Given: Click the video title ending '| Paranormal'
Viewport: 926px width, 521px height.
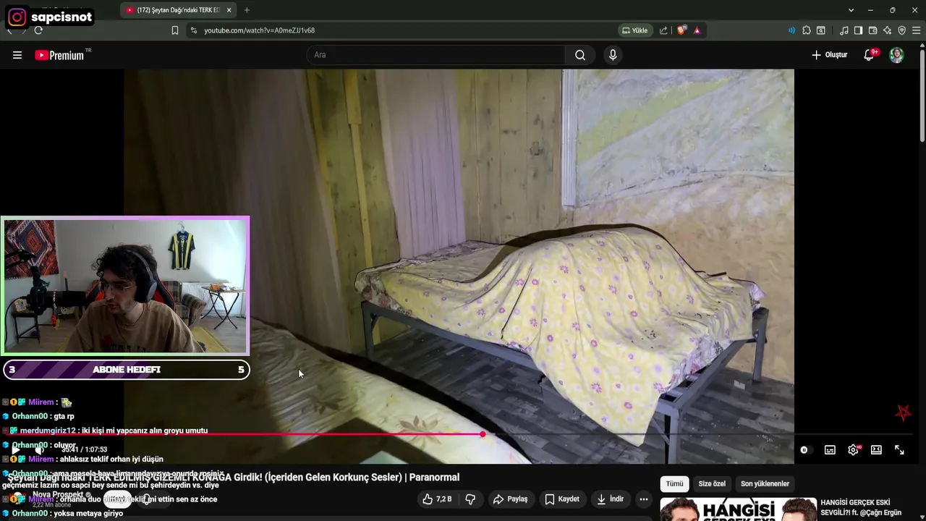Looking at the screenshot, I should 234,478.
